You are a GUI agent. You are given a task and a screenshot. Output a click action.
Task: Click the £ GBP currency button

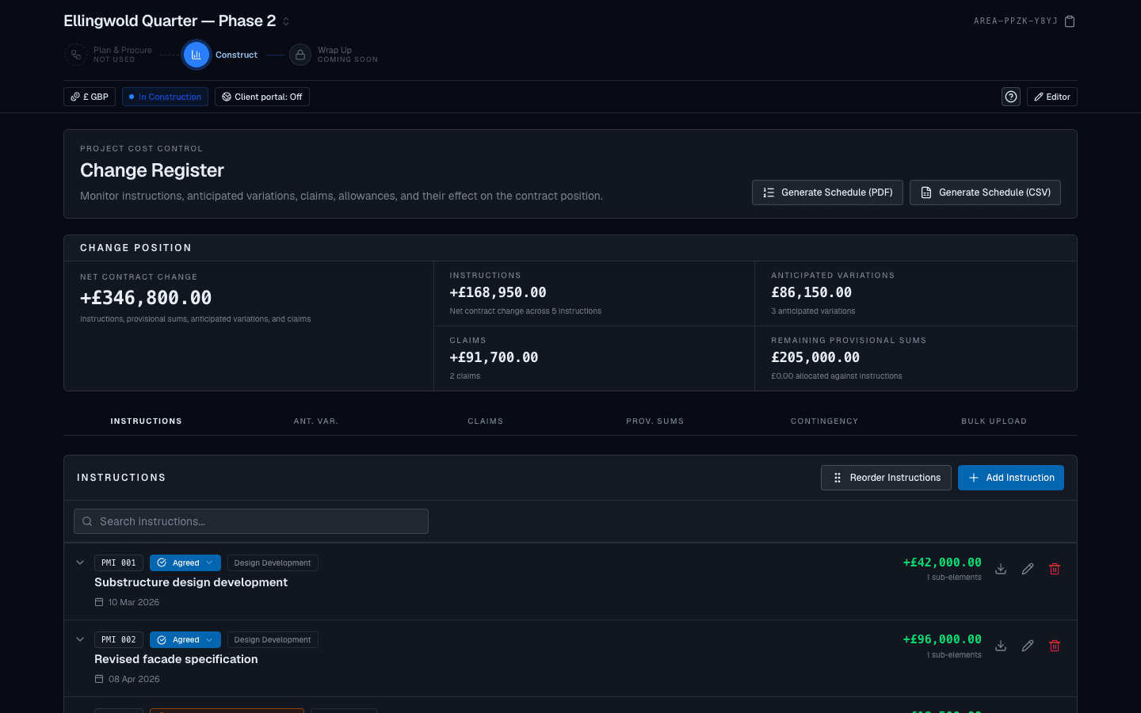tap(90, 97)
